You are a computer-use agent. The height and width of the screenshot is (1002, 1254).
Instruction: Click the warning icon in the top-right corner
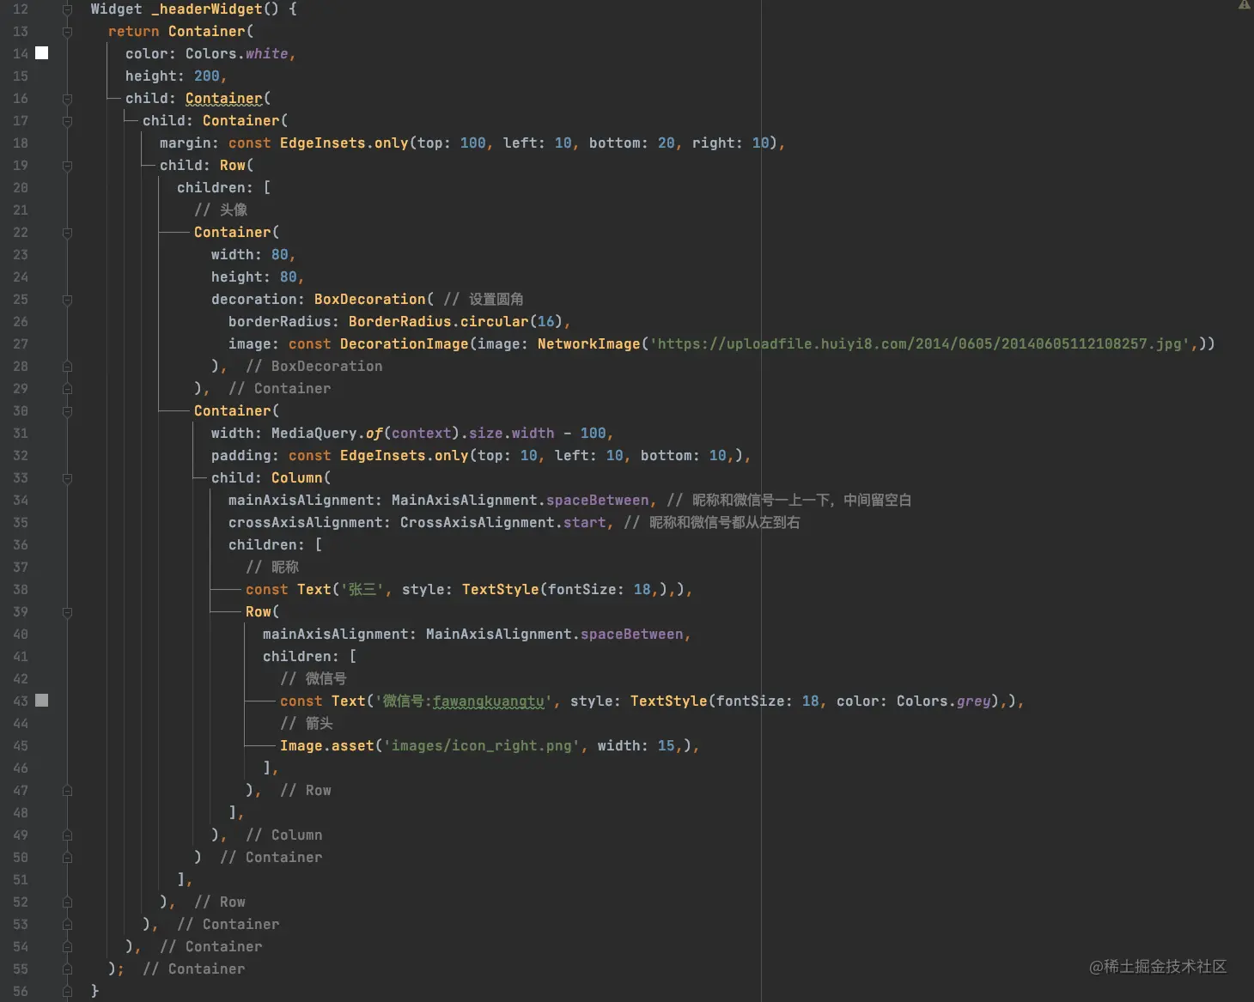click(1244, 5)
